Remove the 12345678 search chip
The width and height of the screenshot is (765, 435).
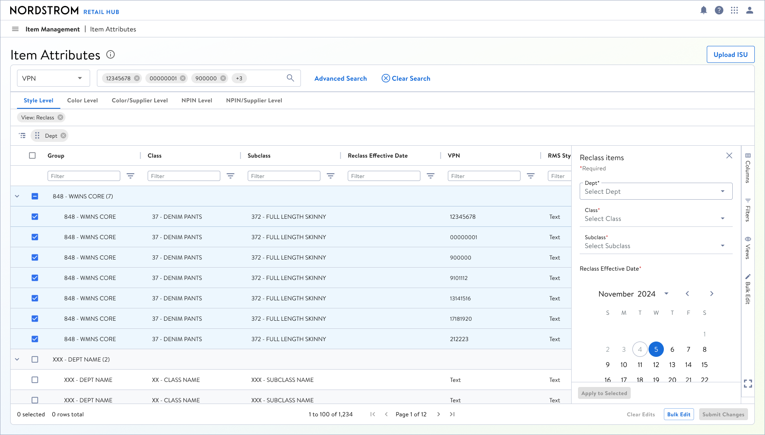point(137,78)
